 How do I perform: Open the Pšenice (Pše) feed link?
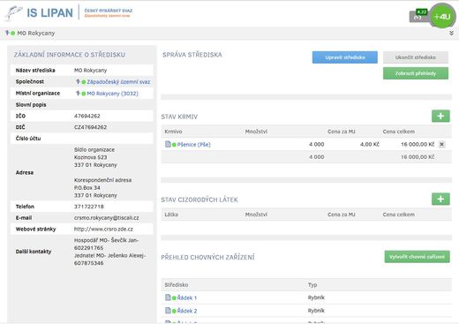[x=194, y=145]
